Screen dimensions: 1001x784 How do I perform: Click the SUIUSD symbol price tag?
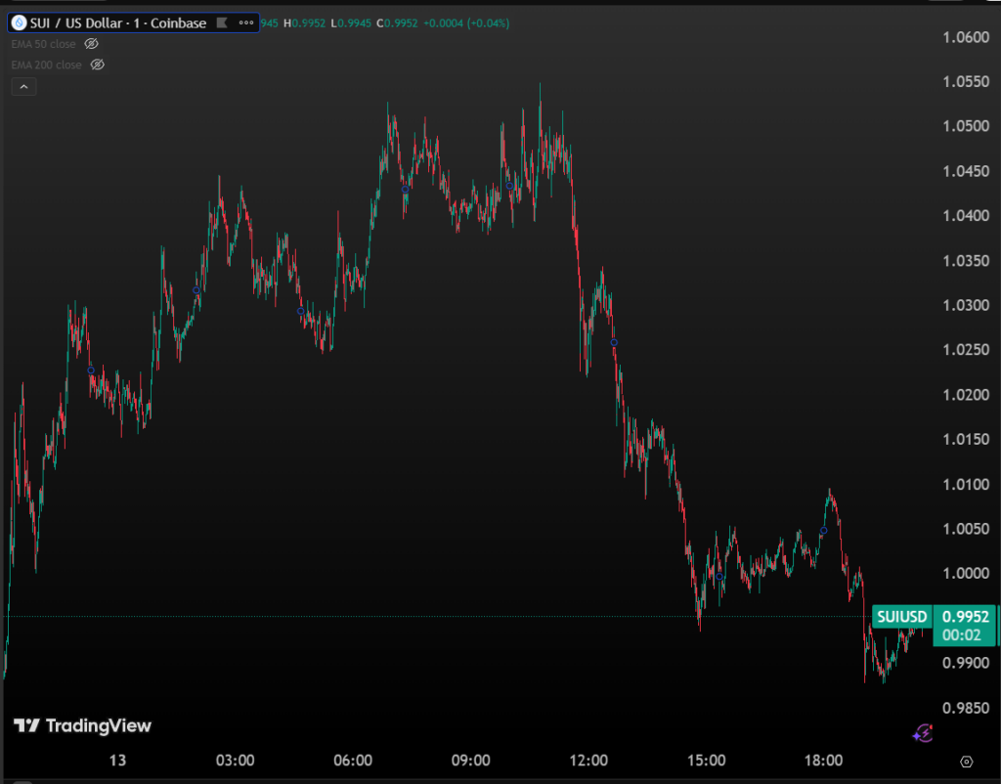click(900, 617)
